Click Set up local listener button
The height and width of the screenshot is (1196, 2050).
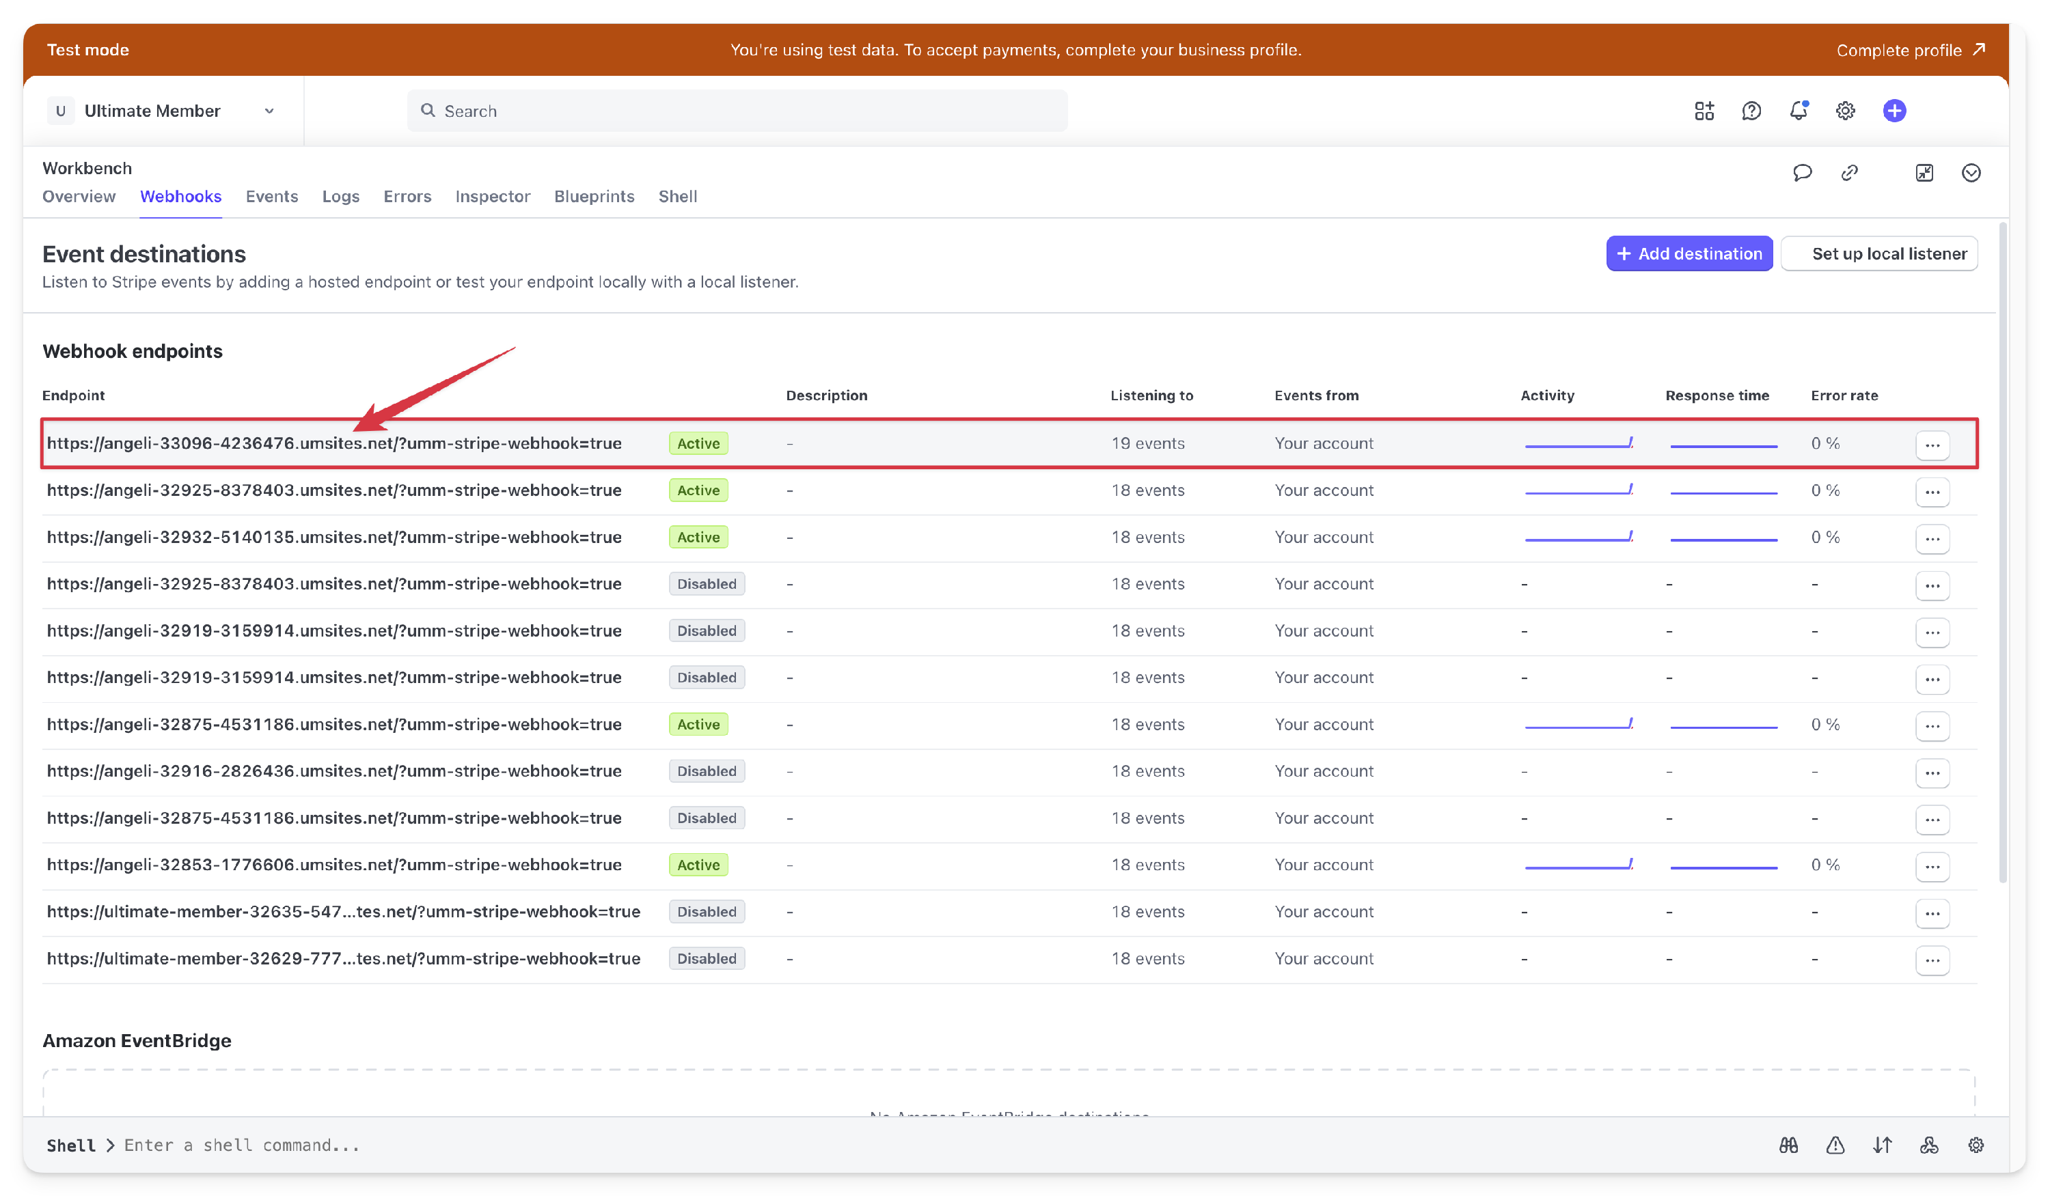click(1879, 253)
